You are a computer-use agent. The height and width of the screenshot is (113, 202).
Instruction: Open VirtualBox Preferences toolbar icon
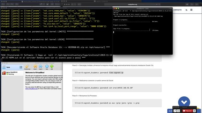pyautogui.click(x=27, y=67)
